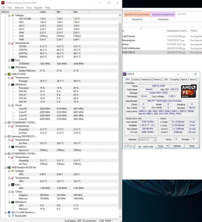The image size is (202, 222).
Task: Switch to the About tab in CPU-Z
Action: (x=192, y=80)
